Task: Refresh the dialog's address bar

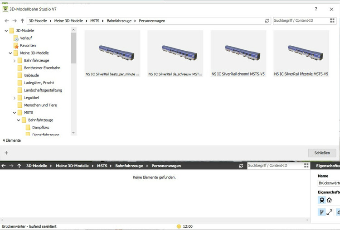Action: [x=267, y=21]
